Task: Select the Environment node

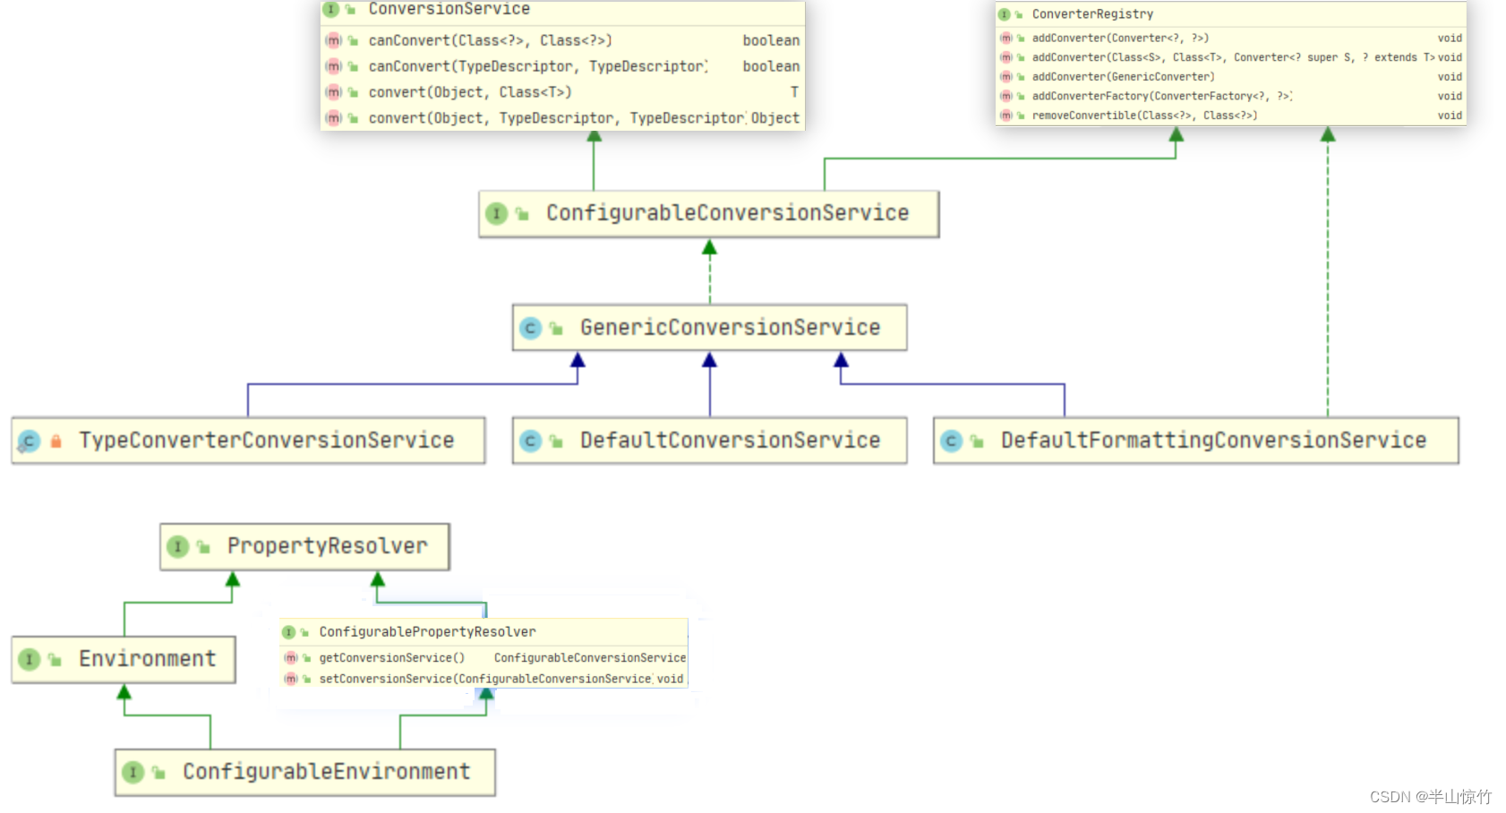Action: tap(124, 660)
